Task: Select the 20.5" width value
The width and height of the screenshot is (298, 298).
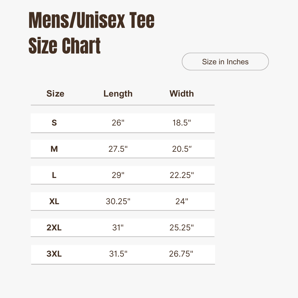Action: (182, 149)
